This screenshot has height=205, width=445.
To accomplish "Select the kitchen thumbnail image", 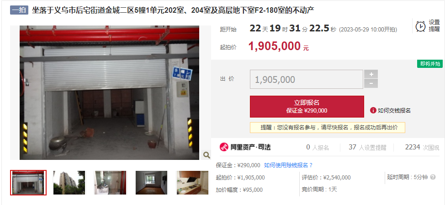I will (x=192, y=183).
